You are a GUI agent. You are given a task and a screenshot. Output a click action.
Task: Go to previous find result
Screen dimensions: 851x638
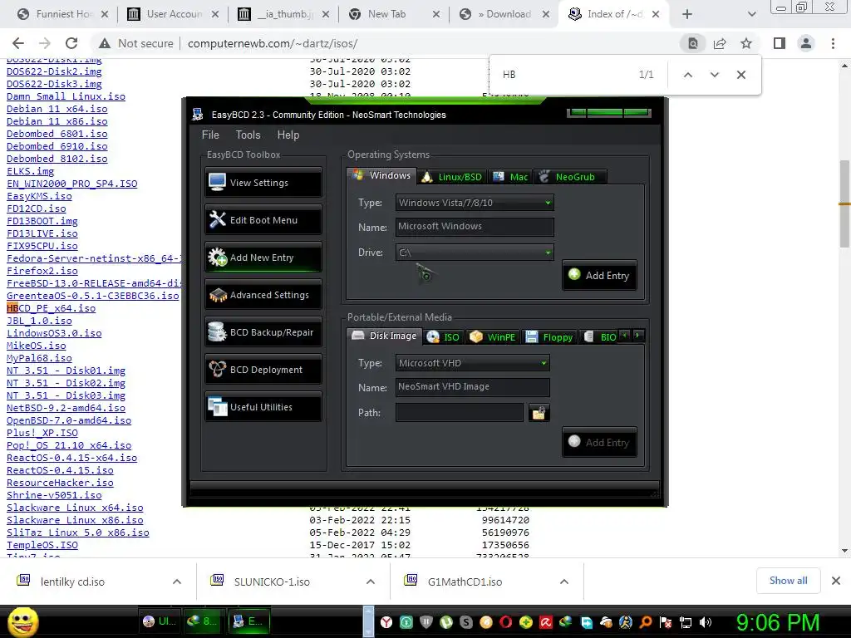pos(687,75)
